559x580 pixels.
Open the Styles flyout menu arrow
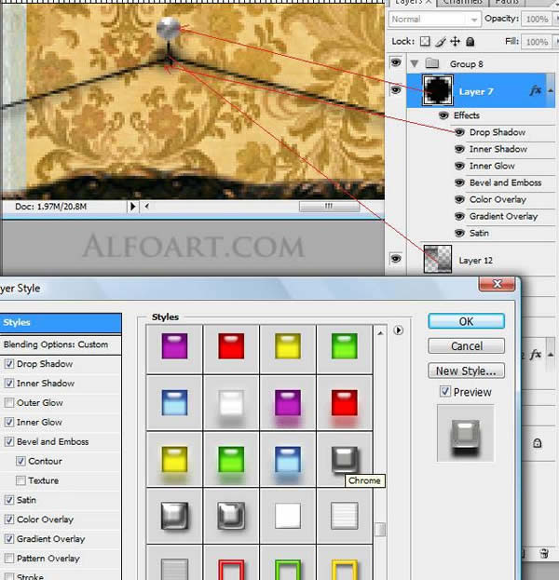[x=399, y=330]
